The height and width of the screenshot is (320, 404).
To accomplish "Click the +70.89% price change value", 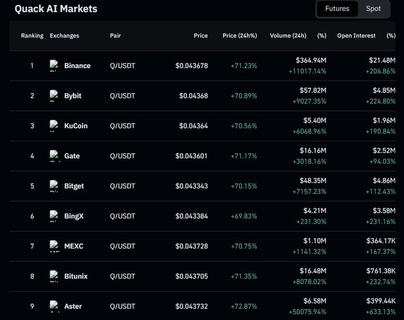I will click(244, 96).
